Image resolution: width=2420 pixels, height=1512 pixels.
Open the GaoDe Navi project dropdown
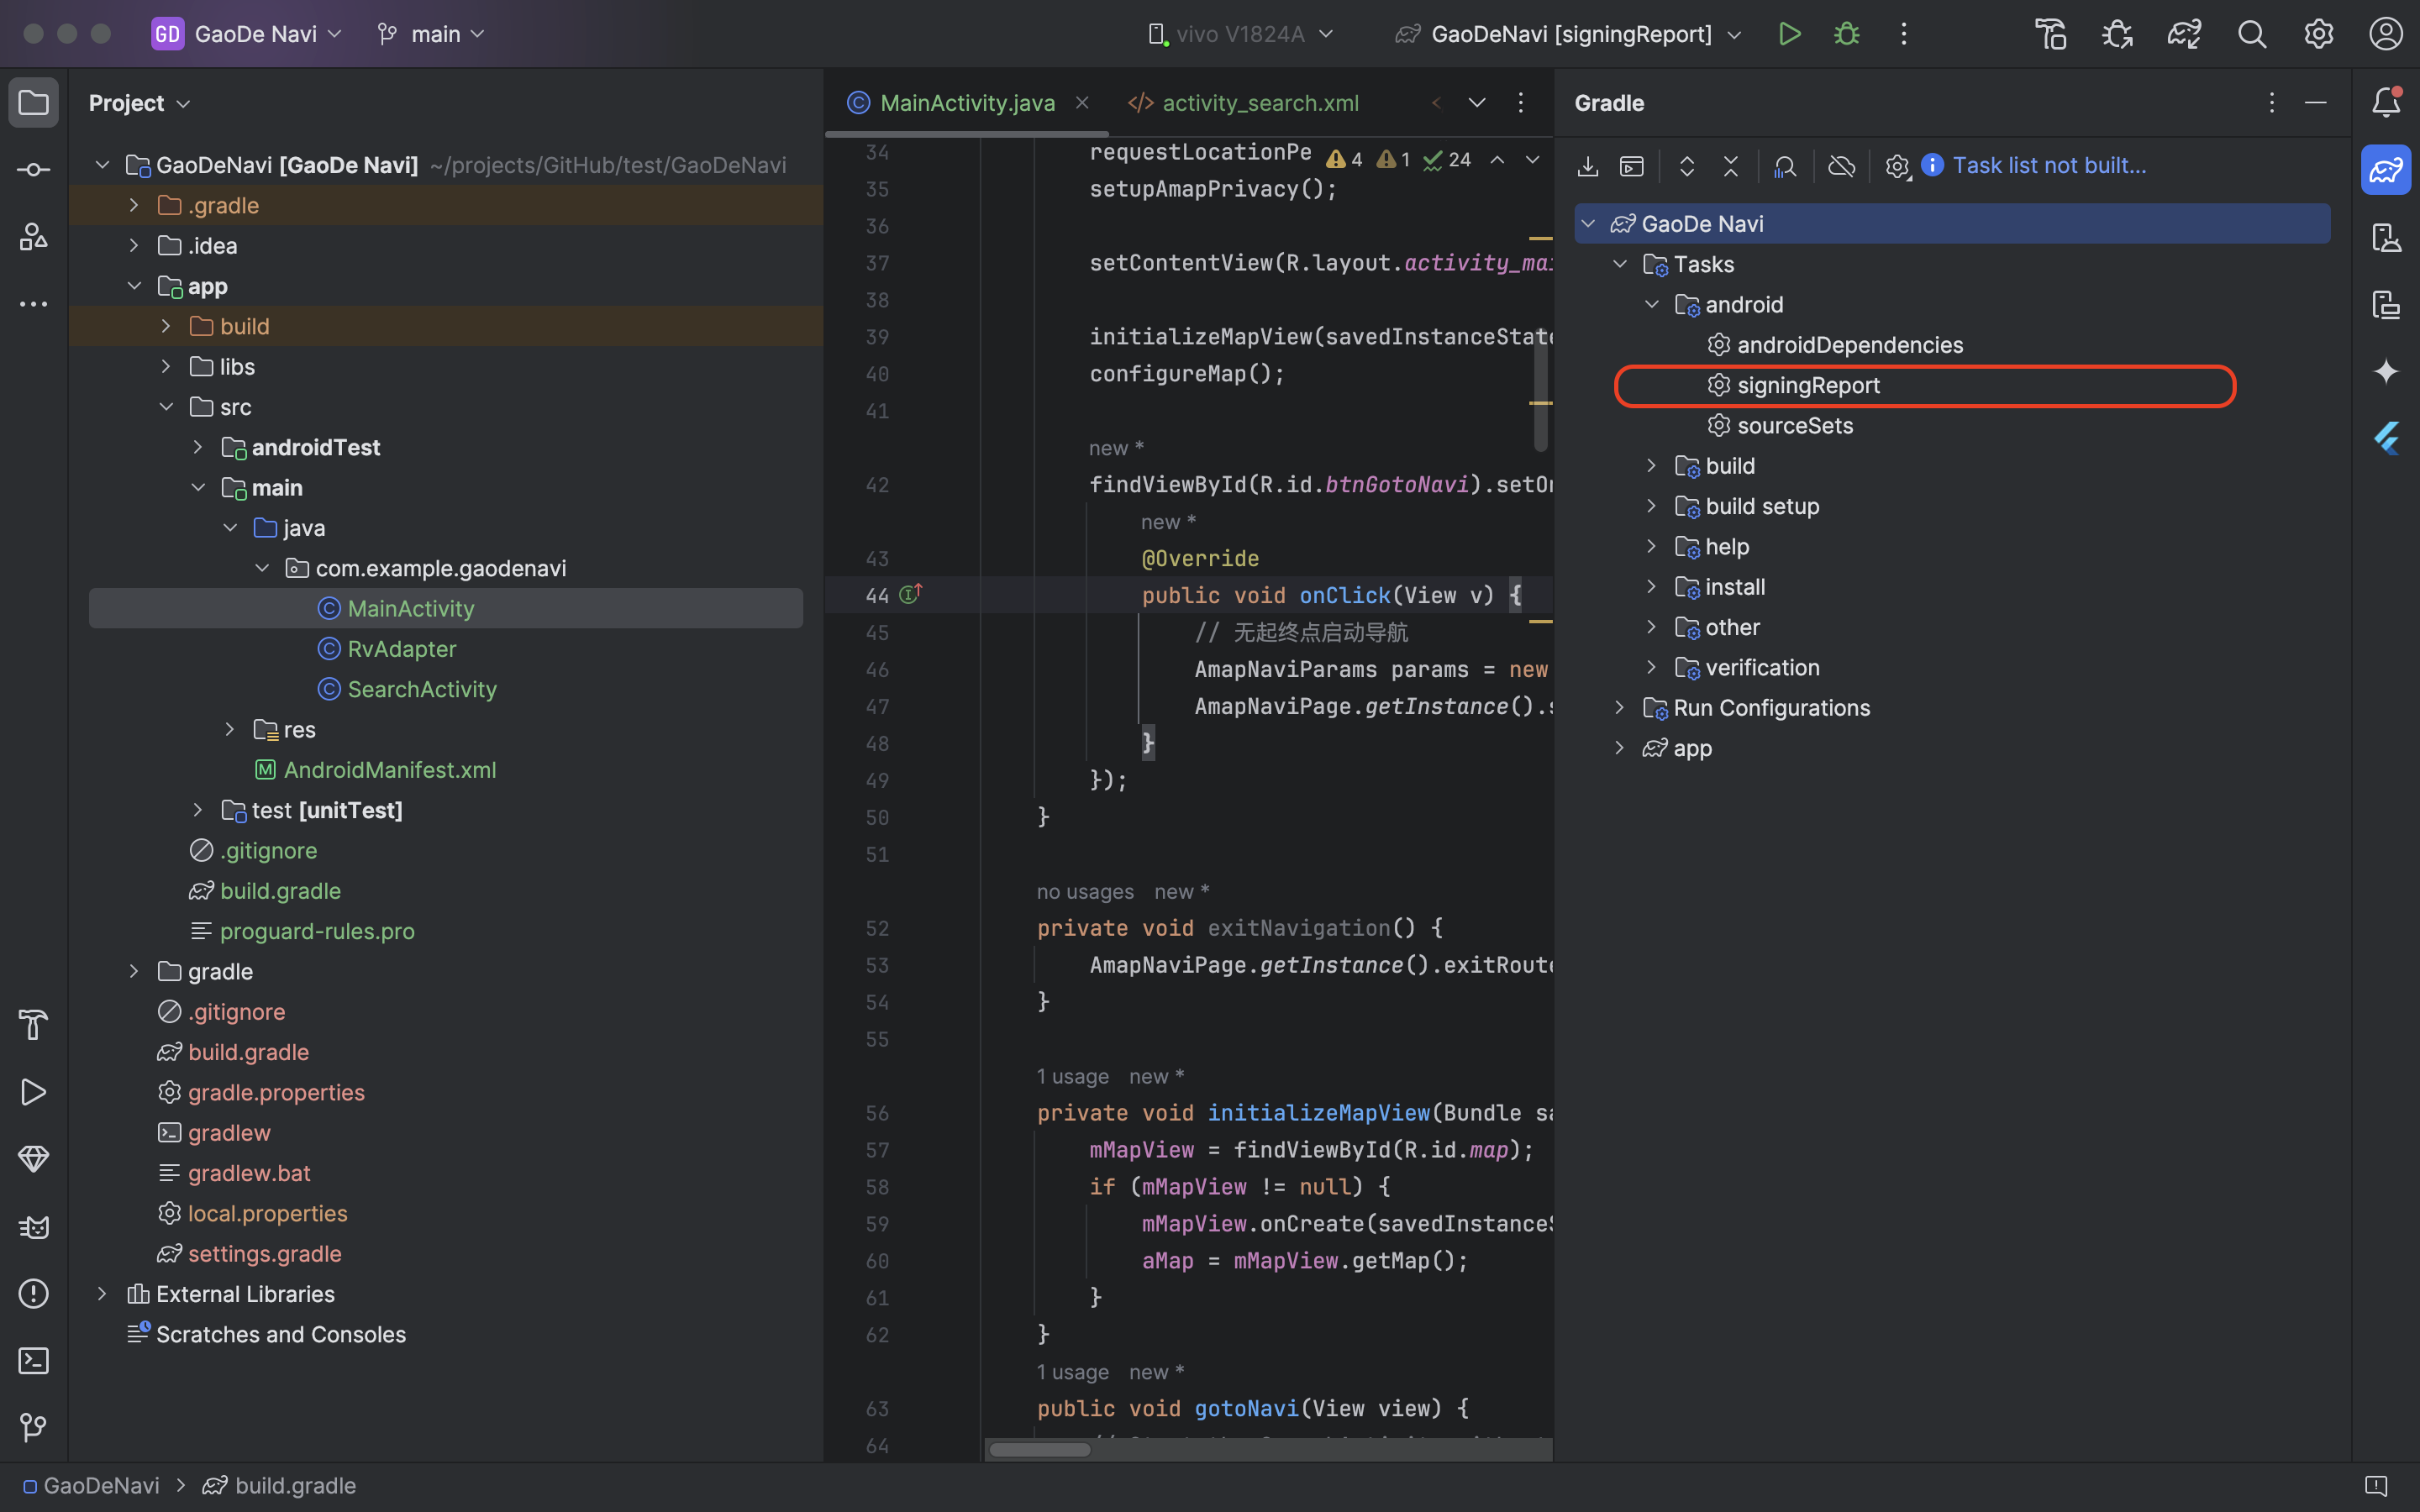point(248,34)
